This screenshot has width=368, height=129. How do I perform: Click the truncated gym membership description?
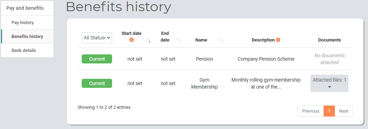(x=266, y=83)
